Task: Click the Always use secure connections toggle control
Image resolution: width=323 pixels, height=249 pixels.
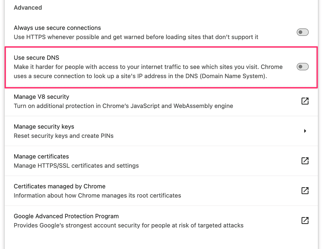Action: [x=302, y=32]
